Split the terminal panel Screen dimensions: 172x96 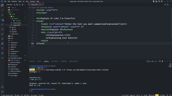pos(160,61)
